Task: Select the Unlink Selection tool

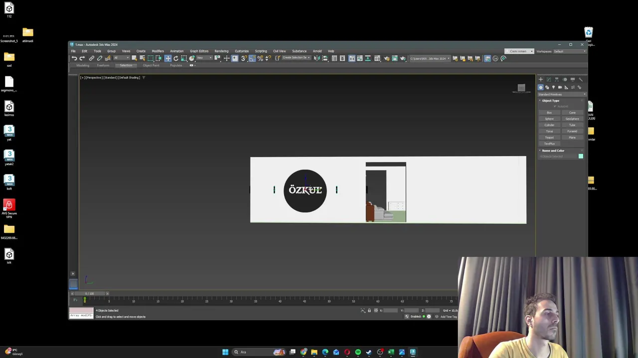Action: pyautogui.click(x=100, y=58)
